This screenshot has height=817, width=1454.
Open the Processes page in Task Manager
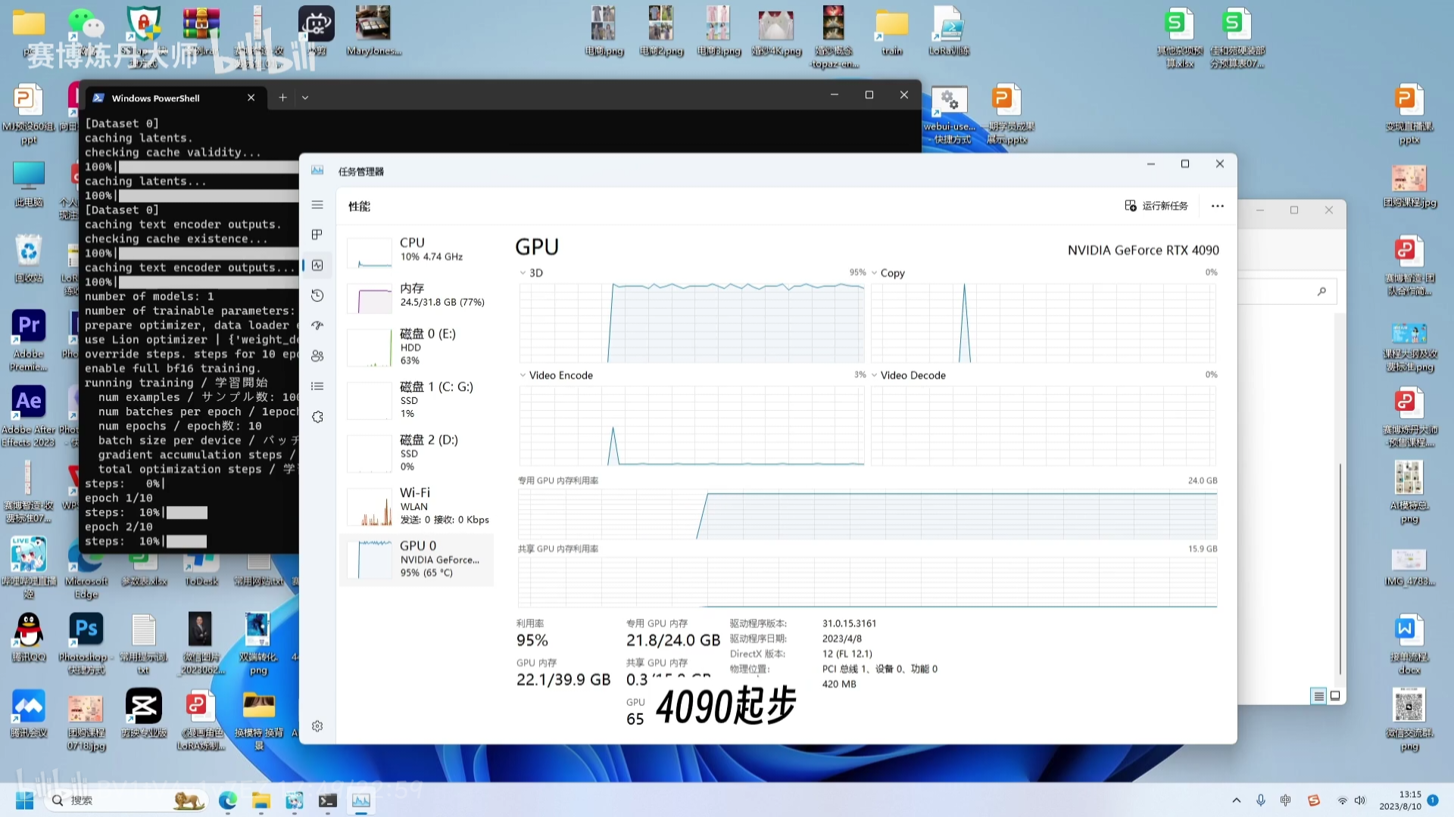tap(317, 235)
